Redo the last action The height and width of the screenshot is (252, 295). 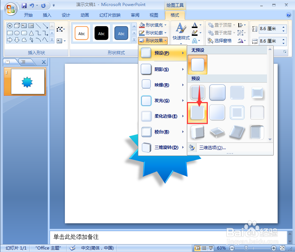43,5
